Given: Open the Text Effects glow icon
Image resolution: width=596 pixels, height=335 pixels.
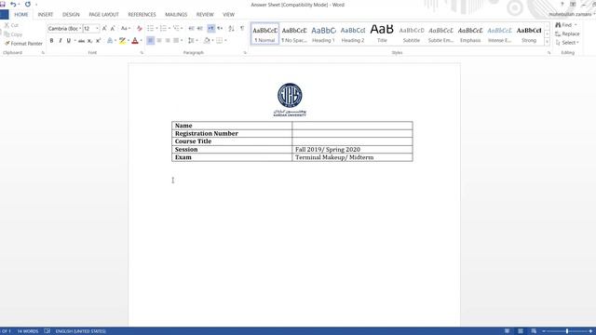Looking at the screenshot, I should pos(110,41).
